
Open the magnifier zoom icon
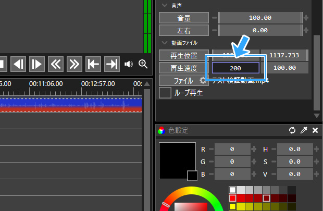pyautogui.click(x=143, y=64)
